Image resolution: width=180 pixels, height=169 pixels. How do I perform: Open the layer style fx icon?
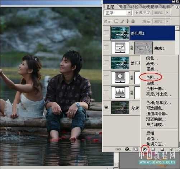127,149
